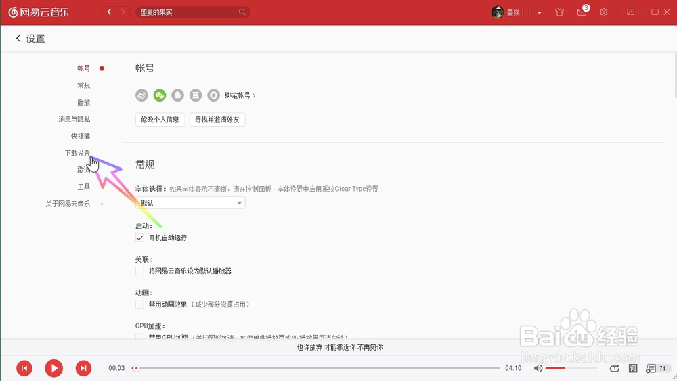Viewport: 677px width, 381px height.
Task: Toggle the lyrics 词 icon
Action: point(633,368)
